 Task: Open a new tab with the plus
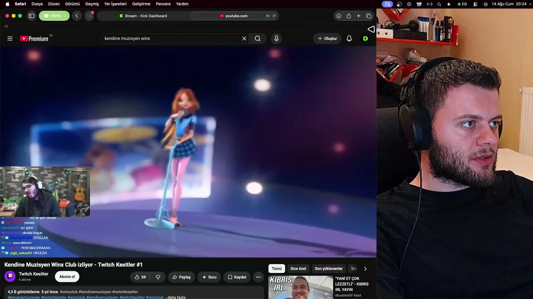[359, 16]
